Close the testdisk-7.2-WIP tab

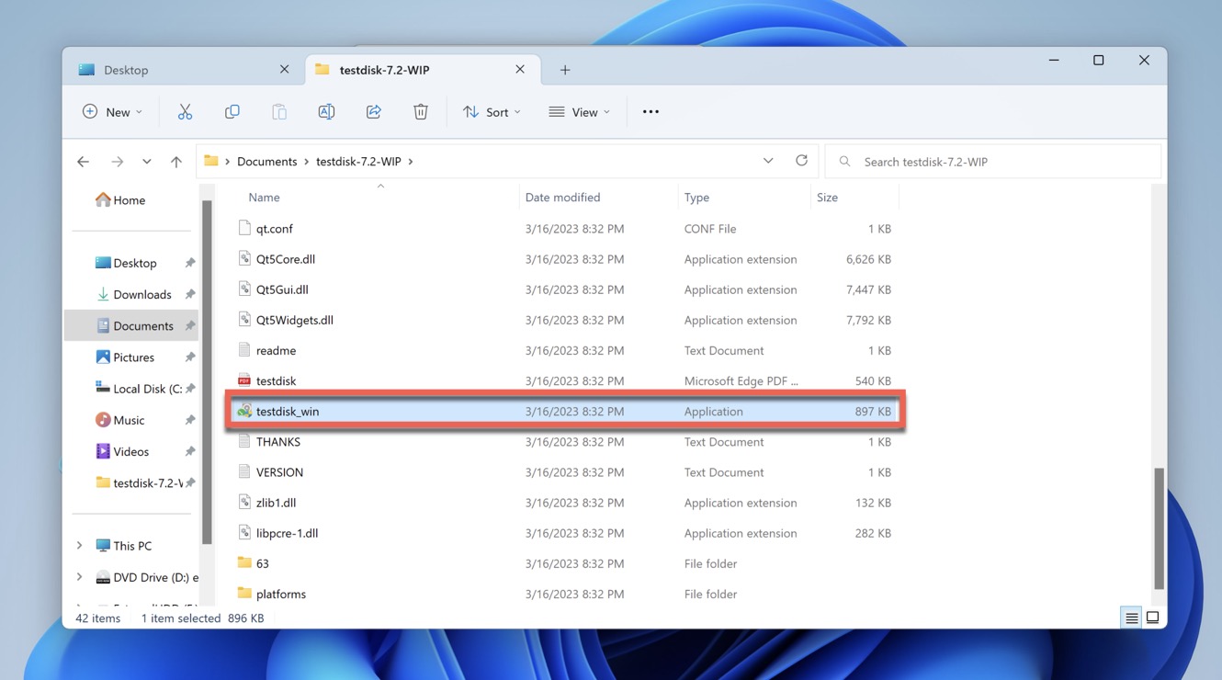(x=520, y=70)
